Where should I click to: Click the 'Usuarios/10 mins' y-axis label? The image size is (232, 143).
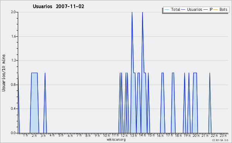click(x=3, y=73)
